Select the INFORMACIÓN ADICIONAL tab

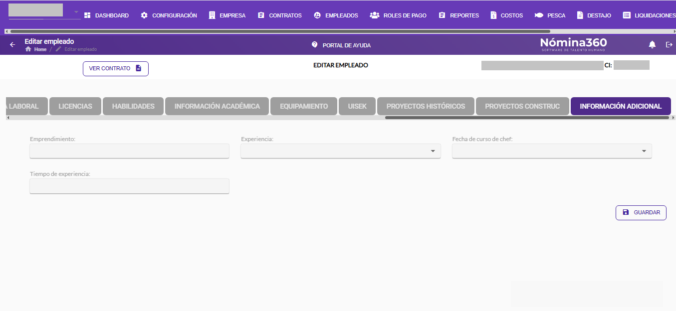click(x=621, y=106)
